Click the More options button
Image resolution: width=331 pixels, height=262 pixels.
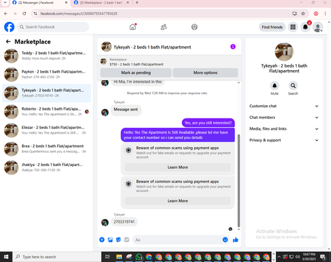(205, 73)
